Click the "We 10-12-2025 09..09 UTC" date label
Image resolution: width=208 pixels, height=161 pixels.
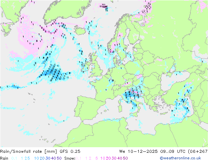click(x=152, y=151)
